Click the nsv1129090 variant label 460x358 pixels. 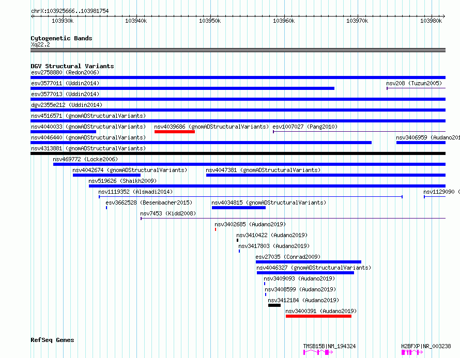(441, 192)
